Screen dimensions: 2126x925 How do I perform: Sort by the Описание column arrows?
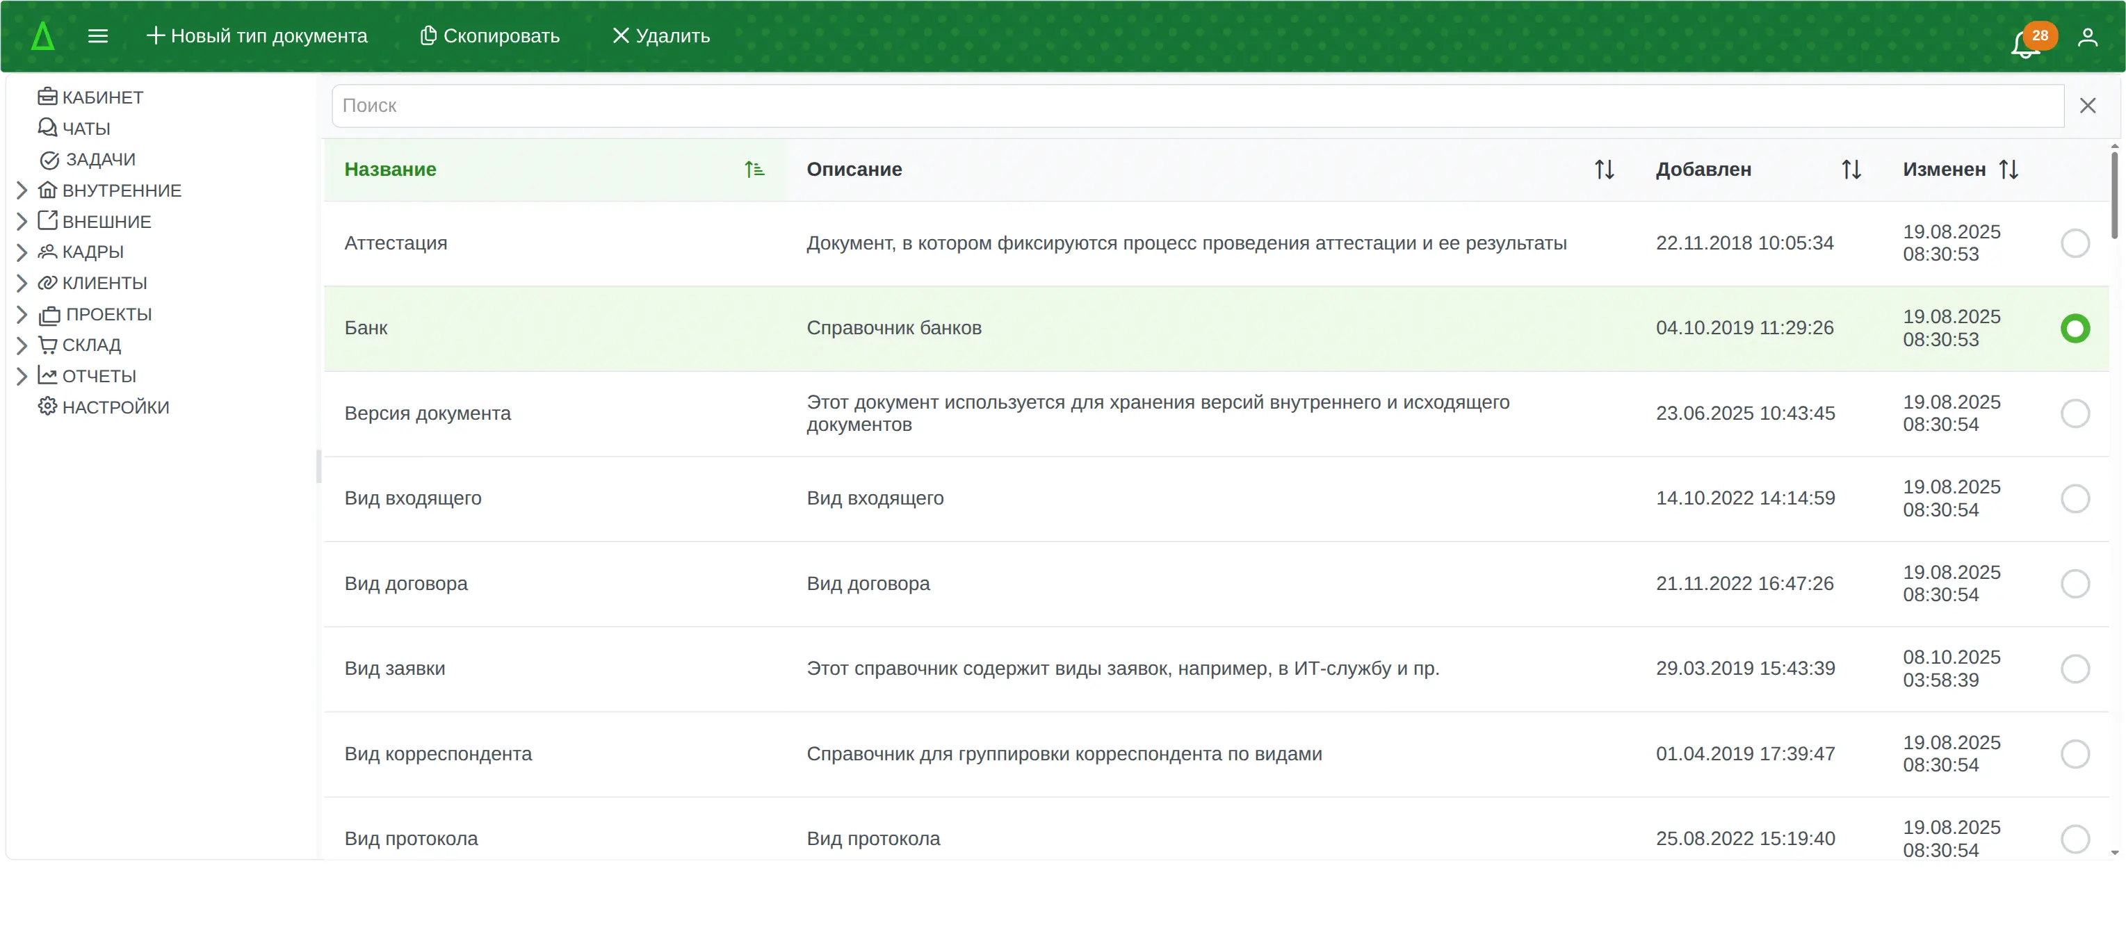coord(1604,169)
